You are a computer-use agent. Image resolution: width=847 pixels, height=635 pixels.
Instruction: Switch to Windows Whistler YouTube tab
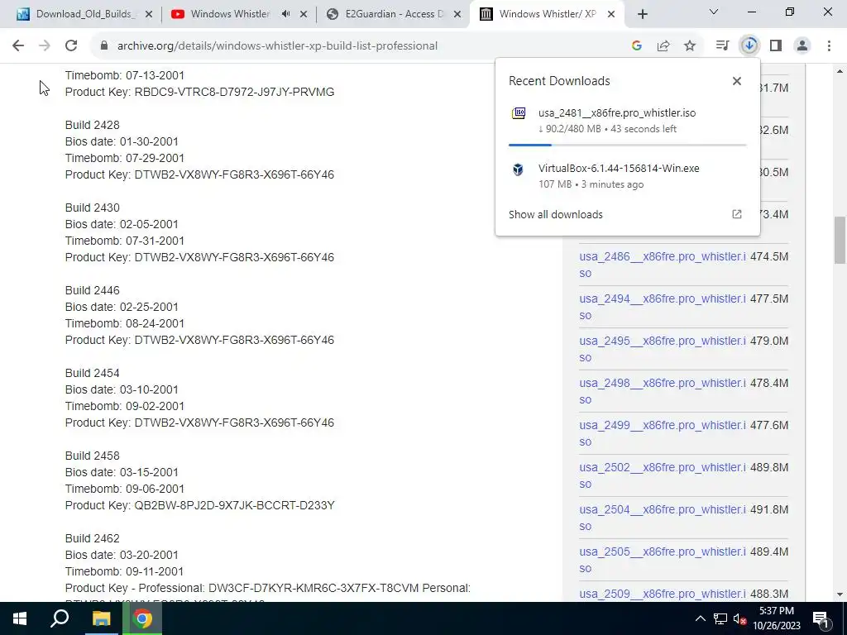coord(230,14)
